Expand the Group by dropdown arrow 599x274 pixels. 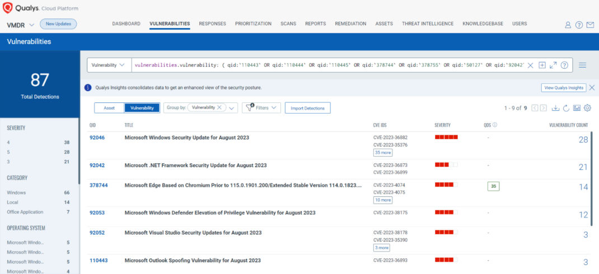click(232, 108)
